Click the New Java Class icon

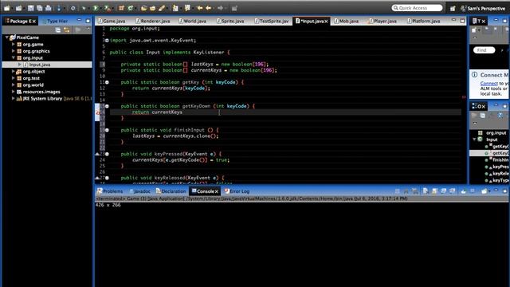tap(130, 8)
